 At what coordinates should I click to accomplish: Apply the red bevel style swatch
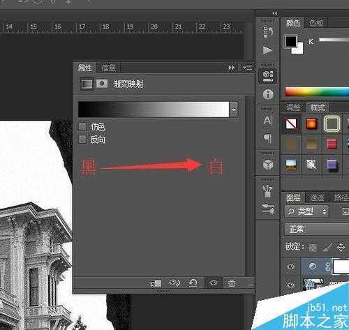332,144
